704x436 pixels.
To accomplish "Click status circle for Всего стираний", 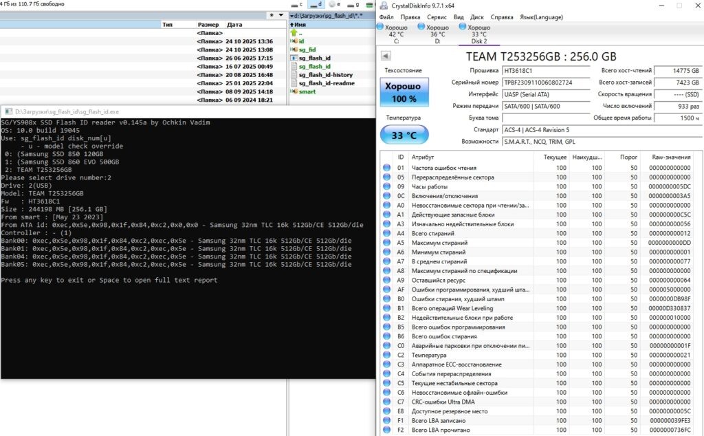I will tap(386, 233).
